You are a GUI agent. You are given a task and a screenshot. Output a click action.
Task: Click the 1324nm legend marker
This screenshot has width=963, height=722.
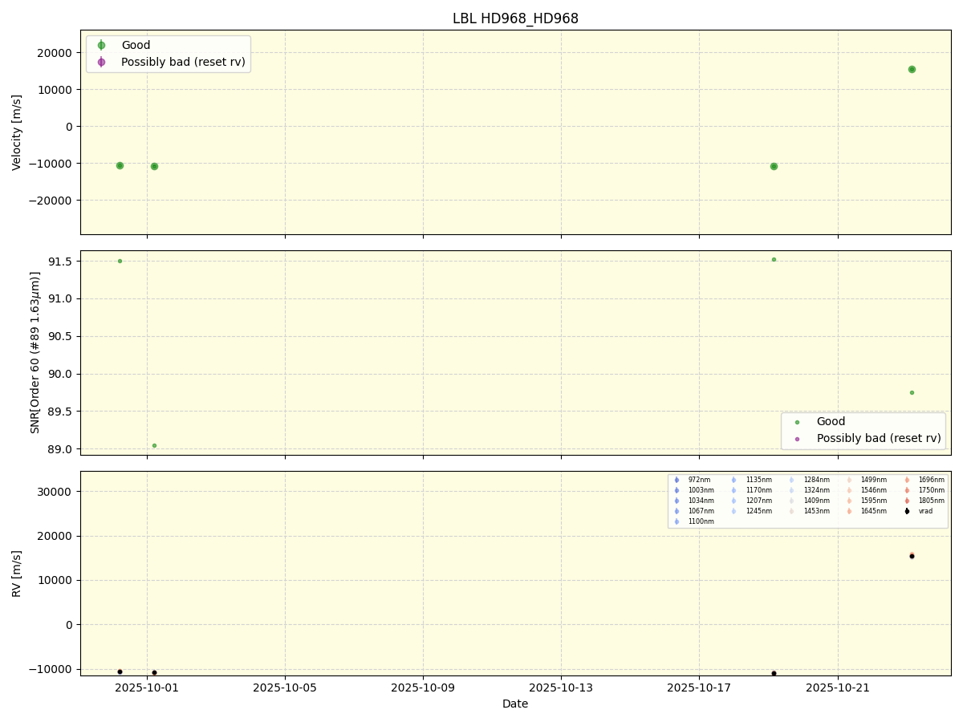coord(791,490)
